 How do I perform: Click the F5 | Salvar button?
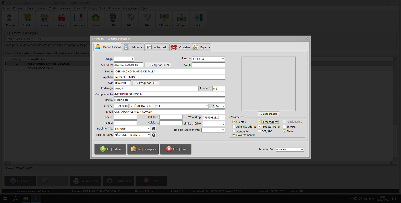(110, 149)
